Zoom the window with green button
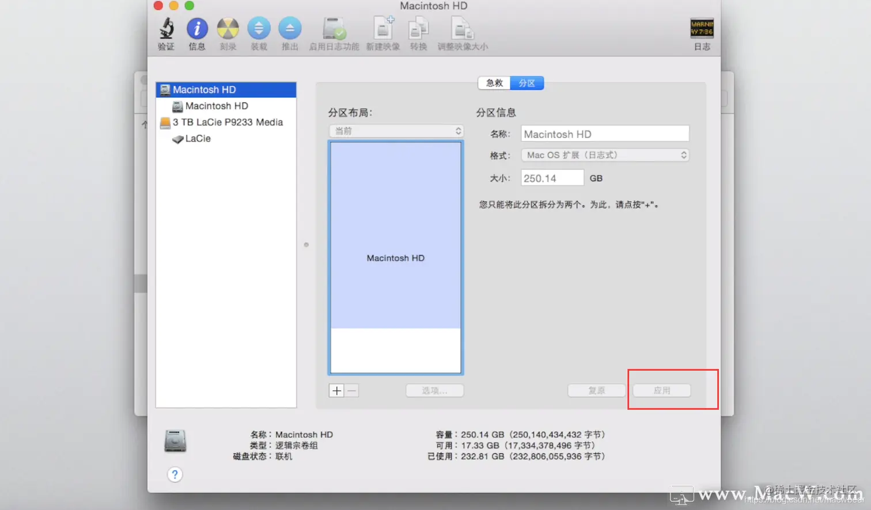871x510 pixels. pyautogui.click(x=189, y=6)
